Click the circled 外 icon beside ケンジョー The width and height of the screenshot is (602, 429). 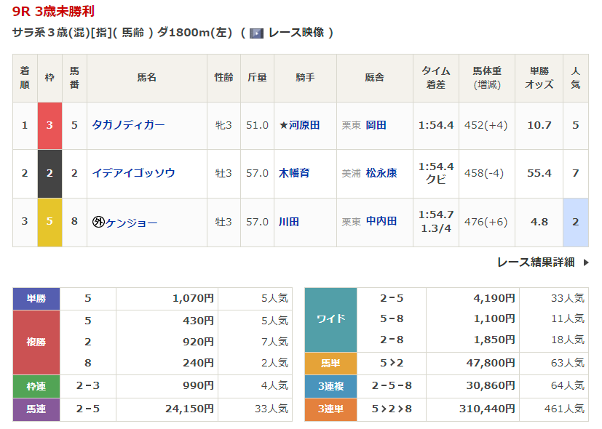pos(98,222)
